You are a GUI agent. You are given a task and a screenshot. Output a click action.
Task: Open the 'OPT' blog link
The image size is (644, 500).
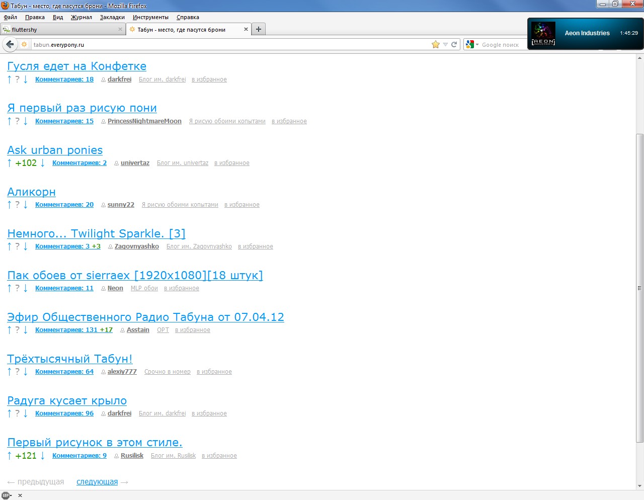pos(163,330)
